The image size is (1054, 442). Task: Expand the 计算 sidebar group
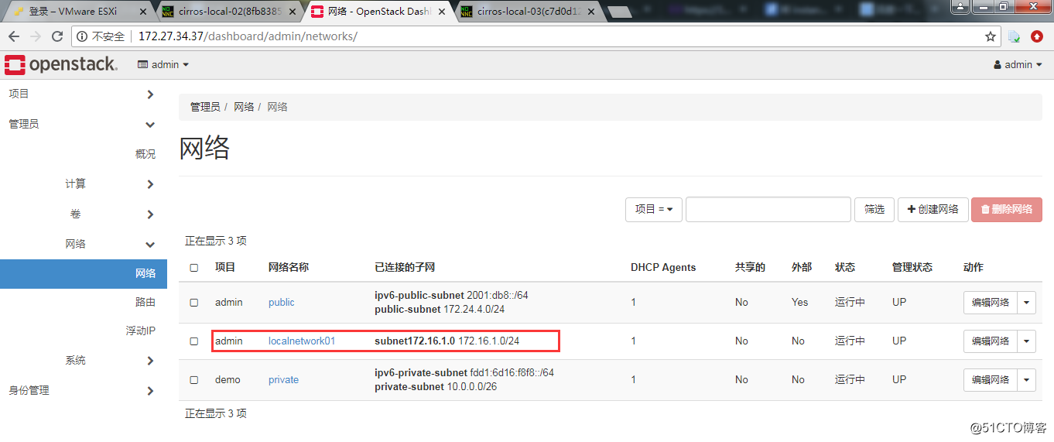tap(84, 184)
